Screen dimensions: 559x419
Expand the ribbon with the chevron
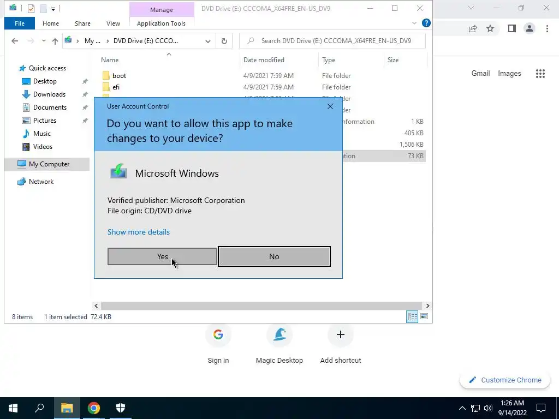point(414,23)
